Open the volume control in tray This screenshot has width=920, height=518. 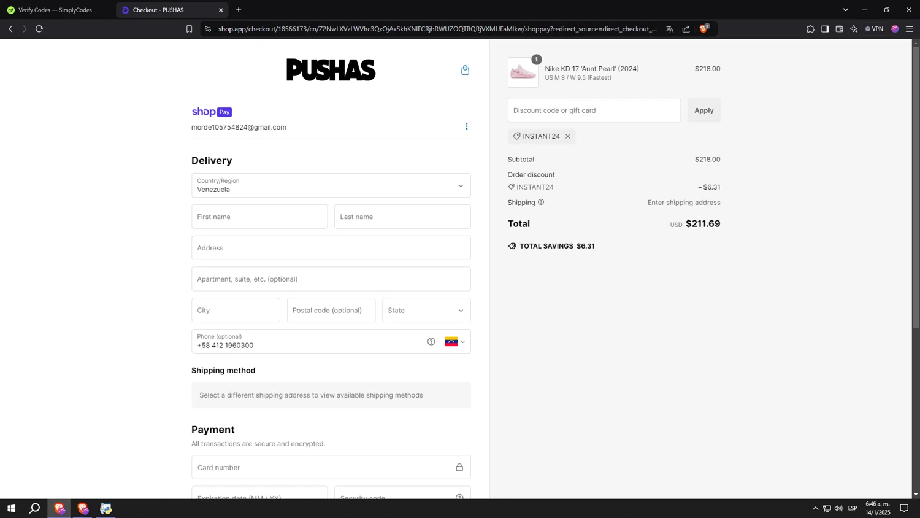(x=838, y=508)
